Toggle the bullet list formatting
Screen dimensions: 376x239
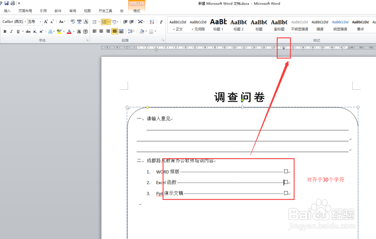95,22
